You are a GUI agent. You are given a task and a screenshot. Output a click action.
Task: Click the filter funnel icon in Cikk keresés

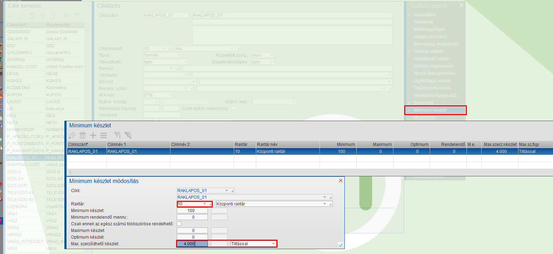(77, 16)
